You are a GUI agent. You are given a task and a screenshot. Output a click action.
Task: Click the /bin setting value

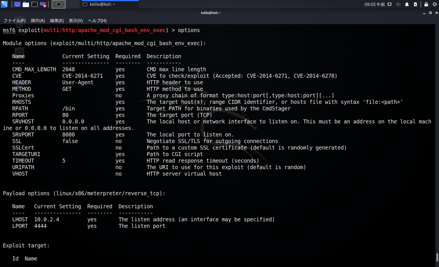click(x=68, y=108)
